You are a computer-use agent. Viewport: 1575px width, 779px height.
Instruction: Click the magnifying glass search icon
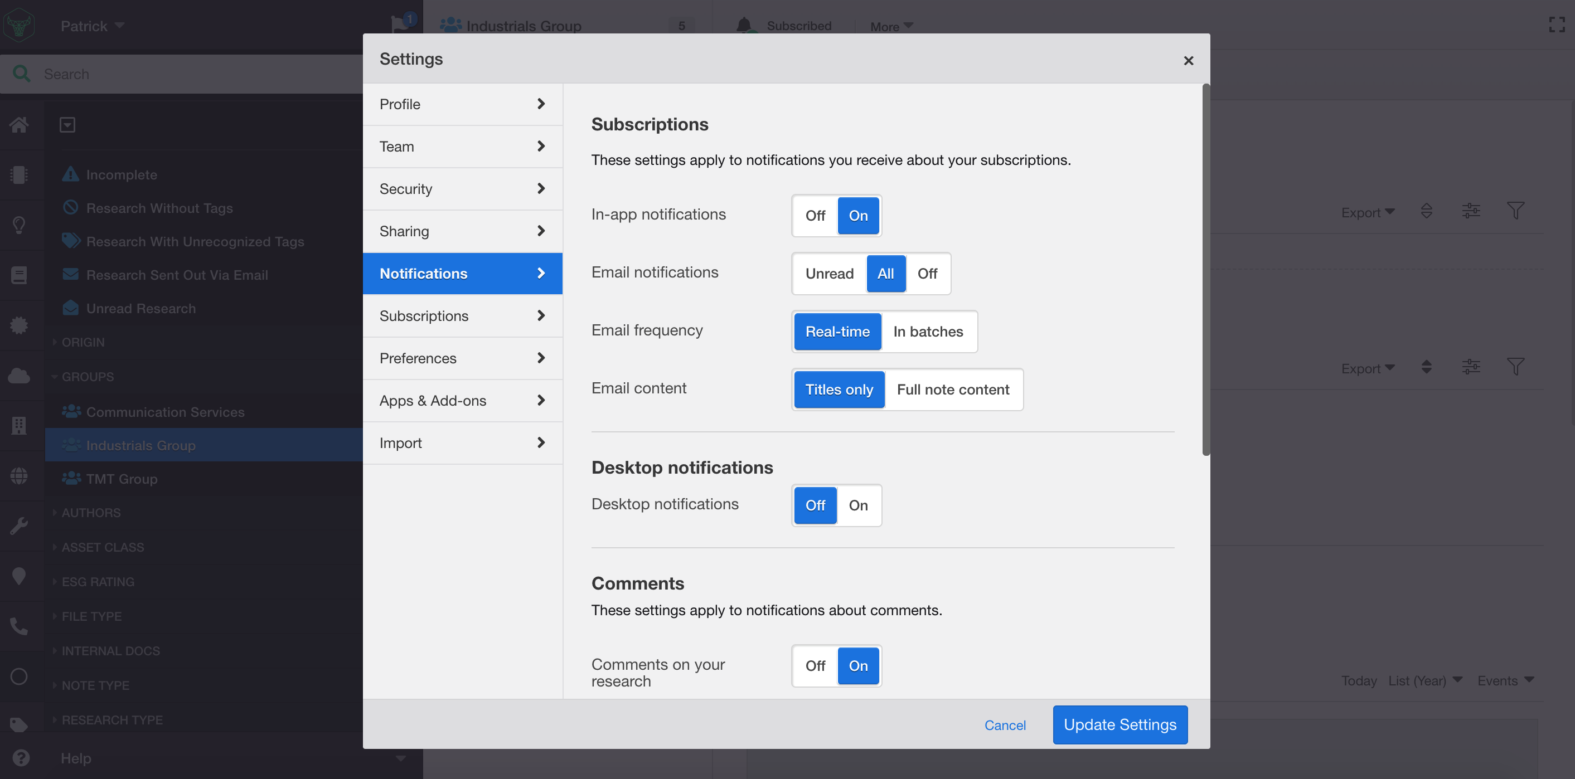click(21, 74)
